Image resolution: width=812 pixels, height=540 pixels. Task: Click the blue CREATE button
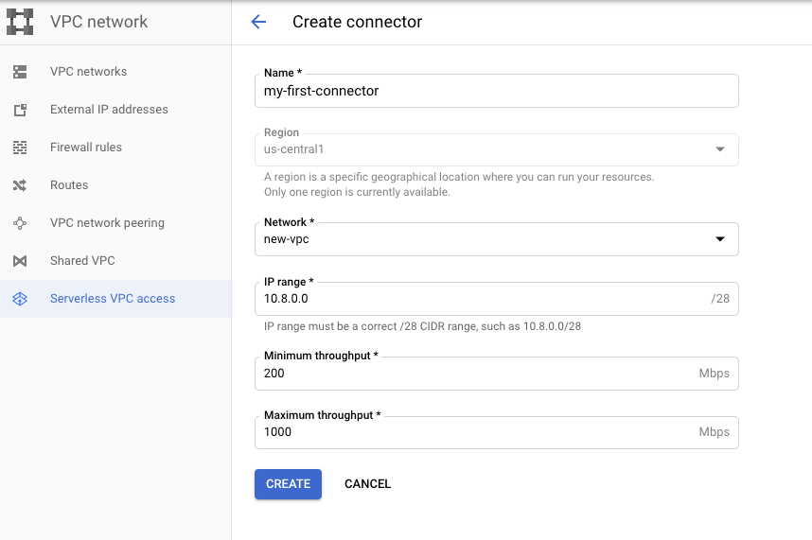coord(288,484)
